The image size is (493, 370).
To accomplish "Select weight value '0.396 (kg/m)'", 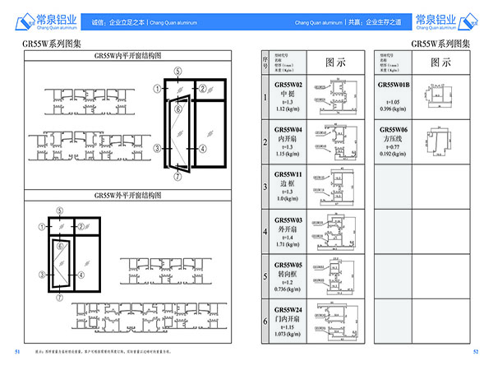I will (x=393, y=109).
